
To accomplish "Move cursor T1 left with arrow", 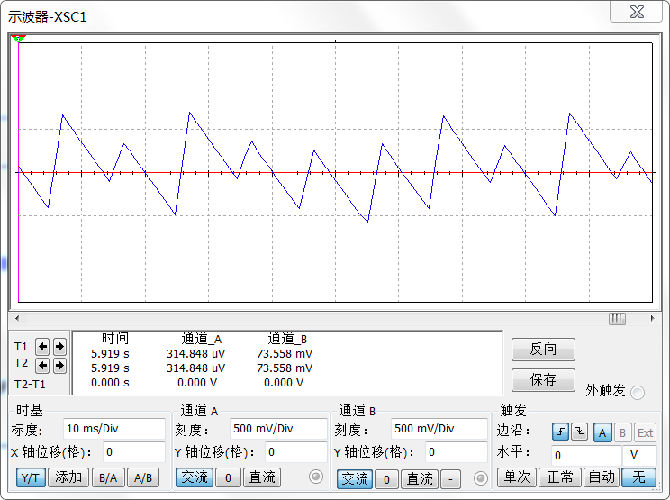I will click(41, 347).
